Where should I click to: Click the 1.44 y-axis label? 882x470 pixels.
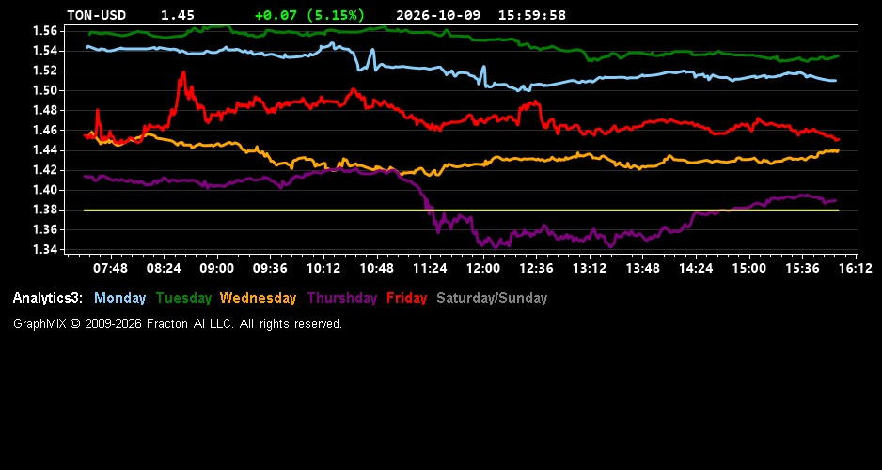45,150
